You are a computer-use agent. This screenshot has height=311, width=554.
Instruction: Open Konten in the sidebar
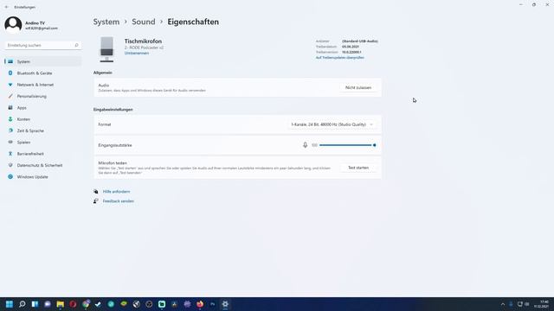[x=42, y=119]
